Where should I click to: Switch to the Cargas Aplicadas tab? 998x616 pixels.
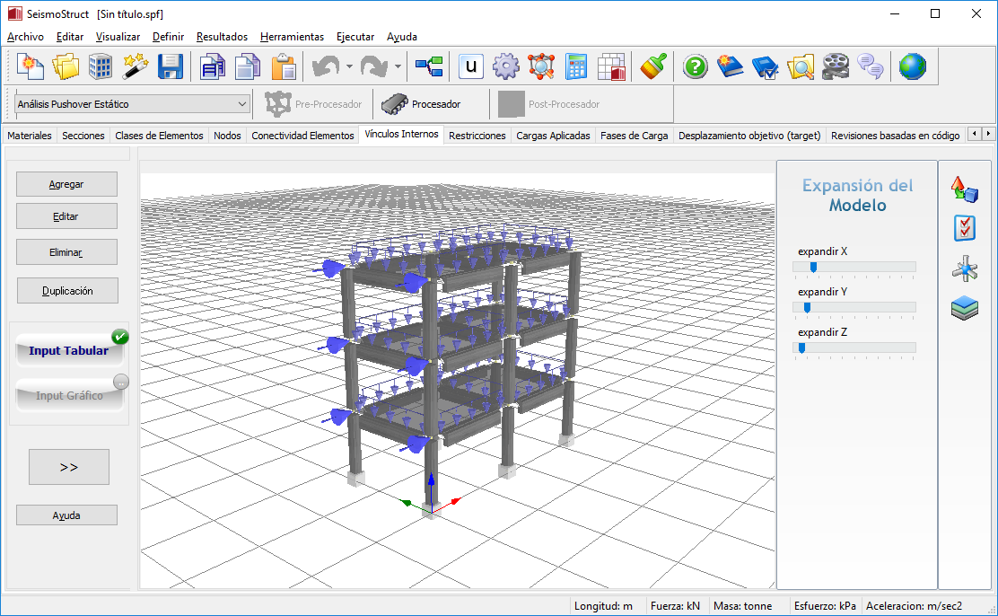click(553, 136)
